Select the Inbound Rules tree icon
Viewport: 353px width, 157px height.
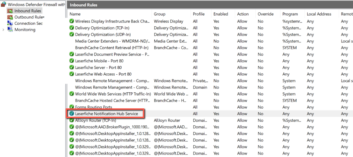[x=10, y=11]
